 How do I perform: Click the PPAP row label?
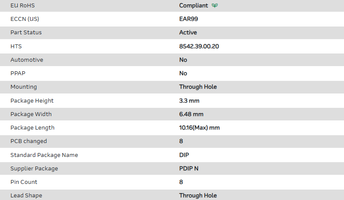click(x=18, y=73)
